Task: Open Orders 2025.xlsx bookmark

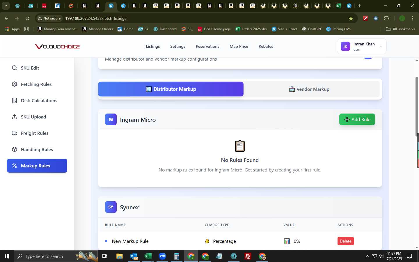Action: [x=251, y=29]
